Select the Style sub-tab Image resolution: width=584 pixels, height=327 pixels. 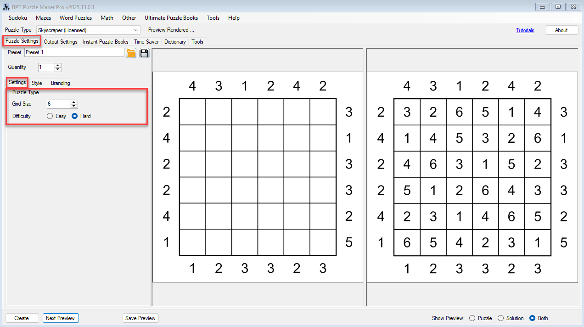(x=37, y=83)
